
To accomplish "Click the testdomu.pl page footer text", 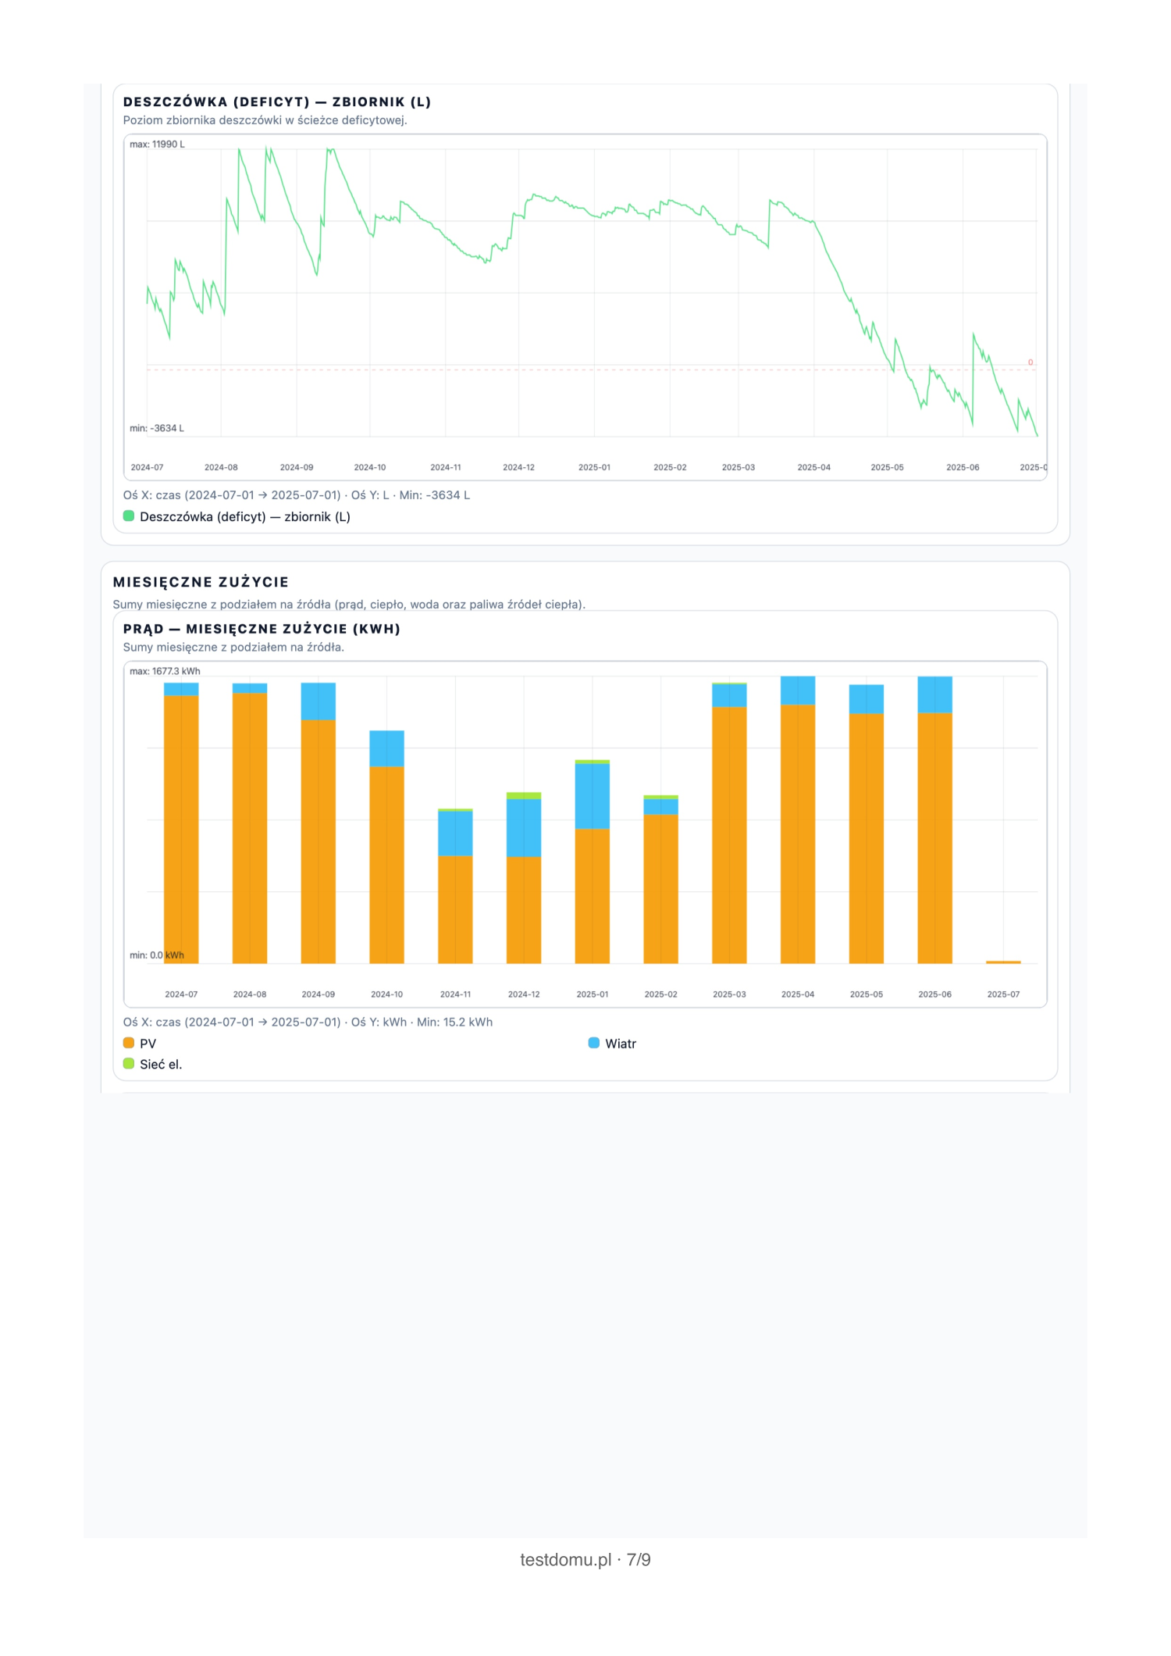I will pyautogui.click(x=585, y=1560).
